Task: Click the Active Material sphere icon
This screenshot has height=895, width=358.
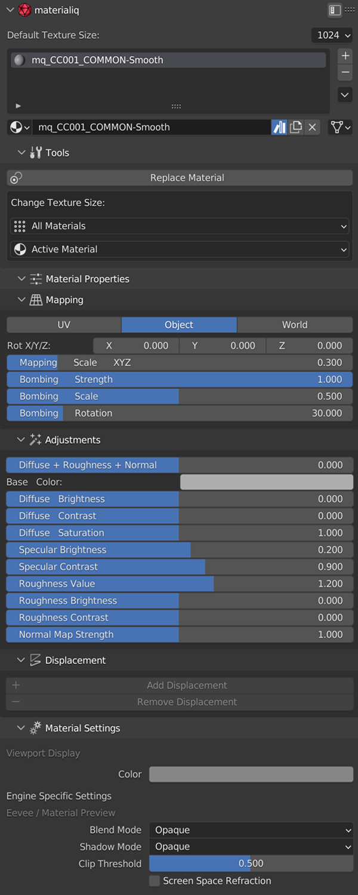Action: point(20,249)
